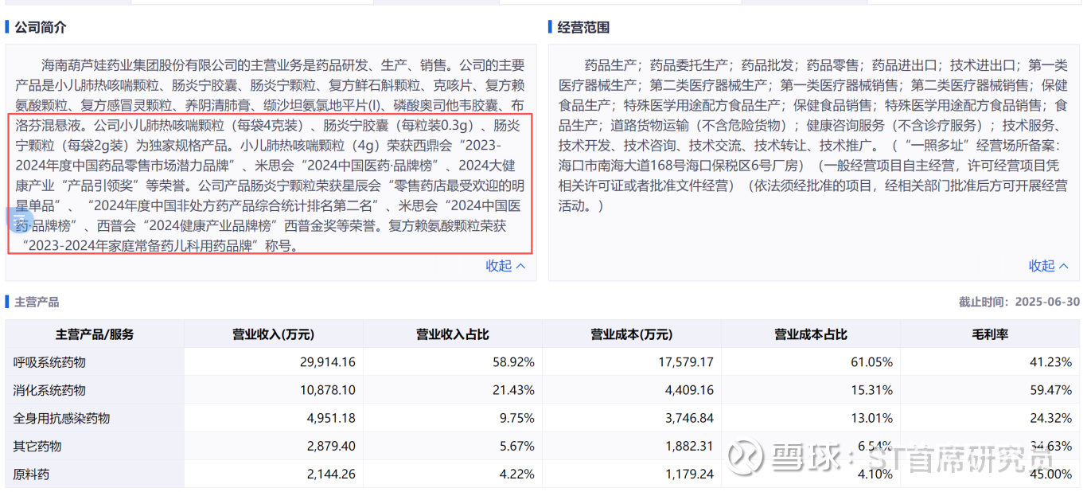Click cost share 15.31%

click(872, 390)
